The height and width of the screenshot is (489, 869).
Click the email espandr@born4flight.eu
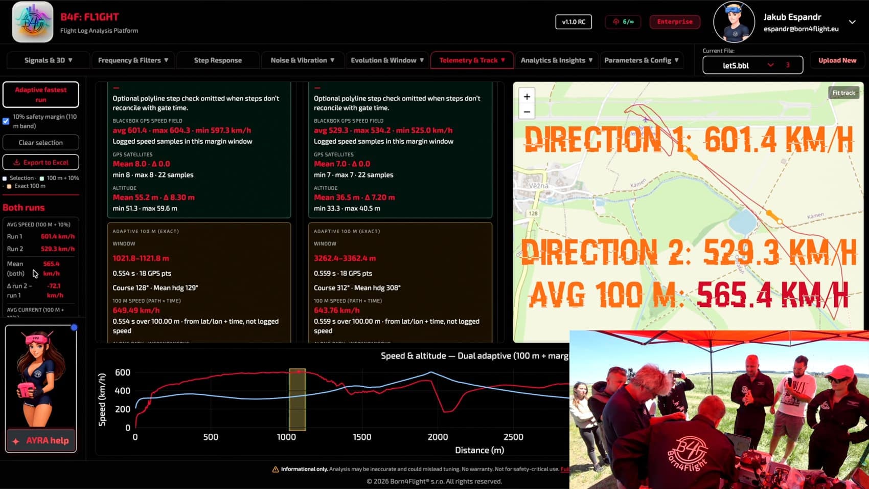(801, 29)
